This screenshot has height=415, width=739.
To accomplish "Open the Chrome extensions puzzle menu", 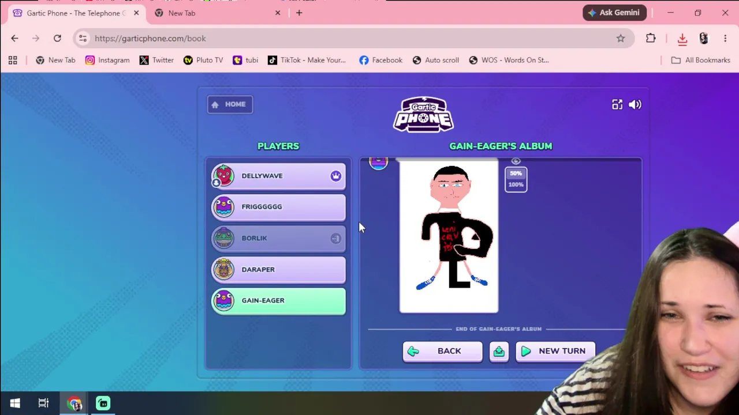I will pos(651,39).
